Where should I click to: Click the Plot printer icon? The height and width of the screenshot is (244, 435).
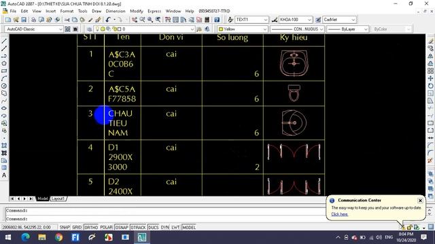click(x=33, y=20)
